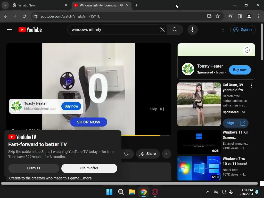Open Chrome media controls icon

(230, 16)
